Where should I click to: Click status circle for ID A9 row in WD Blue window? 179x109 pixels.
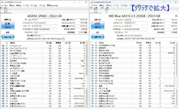[x=93, y=63]
